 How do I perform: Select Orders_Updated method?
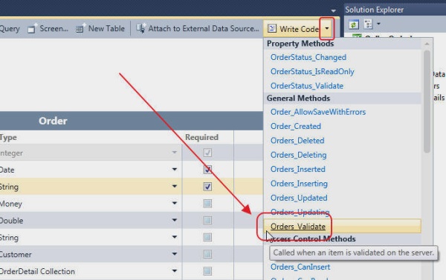point(299,198)
